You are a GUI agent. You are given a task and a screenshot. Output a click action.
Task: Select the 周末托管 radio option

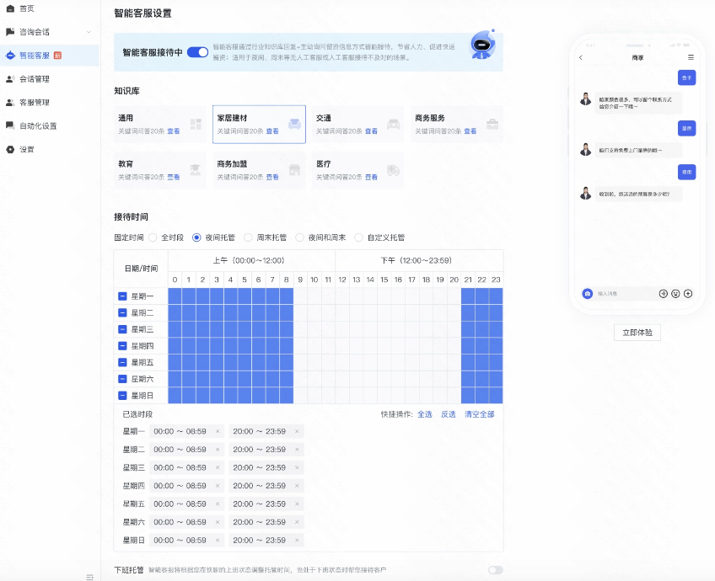(250, 237)
